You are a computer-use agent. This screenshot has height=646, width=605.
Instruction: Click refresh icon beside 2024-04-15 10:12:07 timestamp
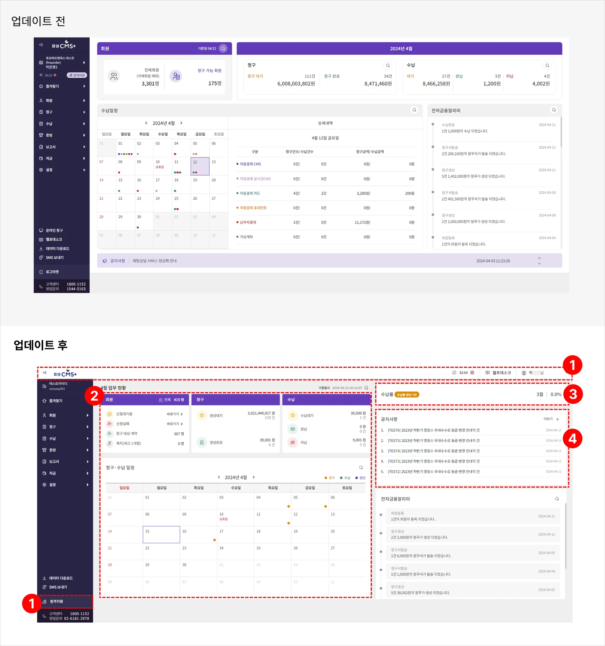coord(366,388)
